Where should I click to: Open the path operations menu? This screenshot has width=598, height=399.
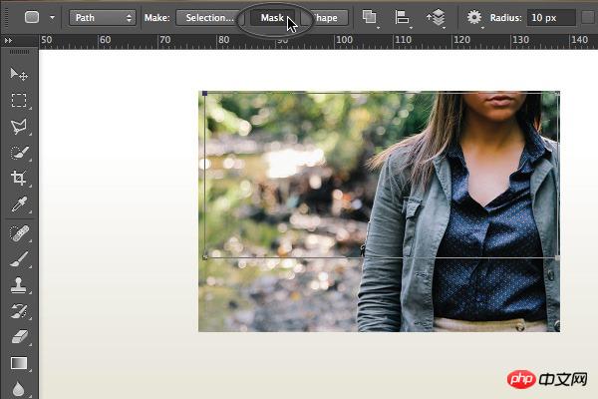369,17
